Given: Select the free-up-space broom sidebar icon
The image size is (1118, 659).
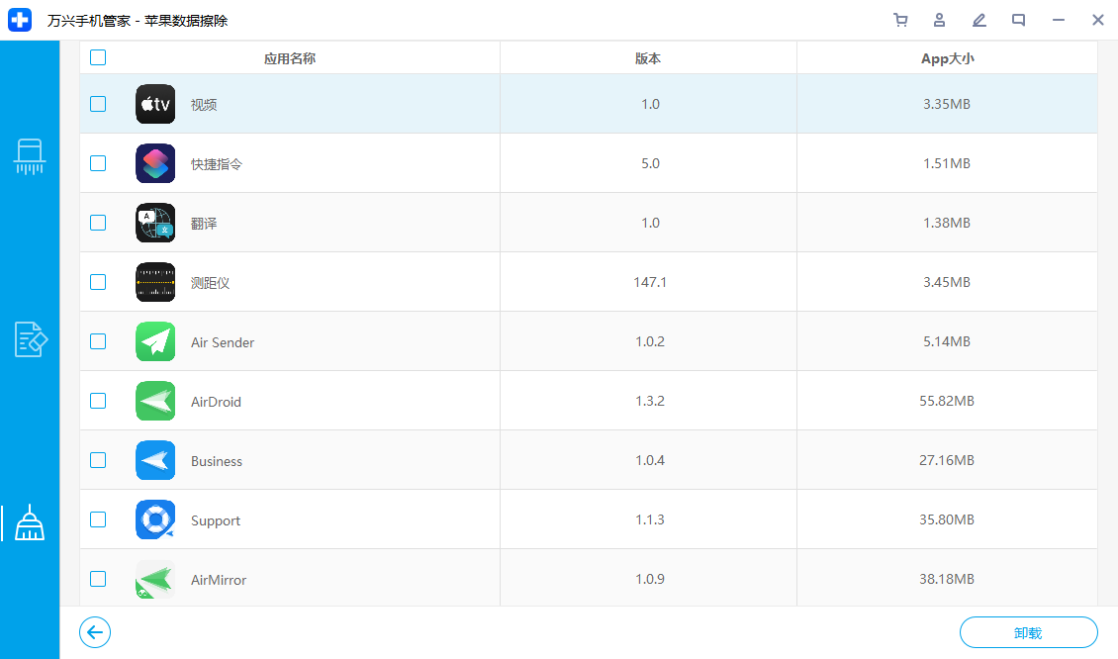Looking at the screenshot, I should 30,522.
